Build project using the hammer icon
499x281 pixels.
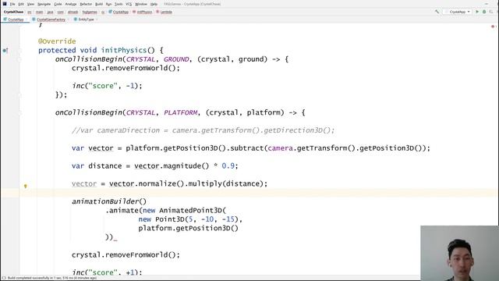437,12
